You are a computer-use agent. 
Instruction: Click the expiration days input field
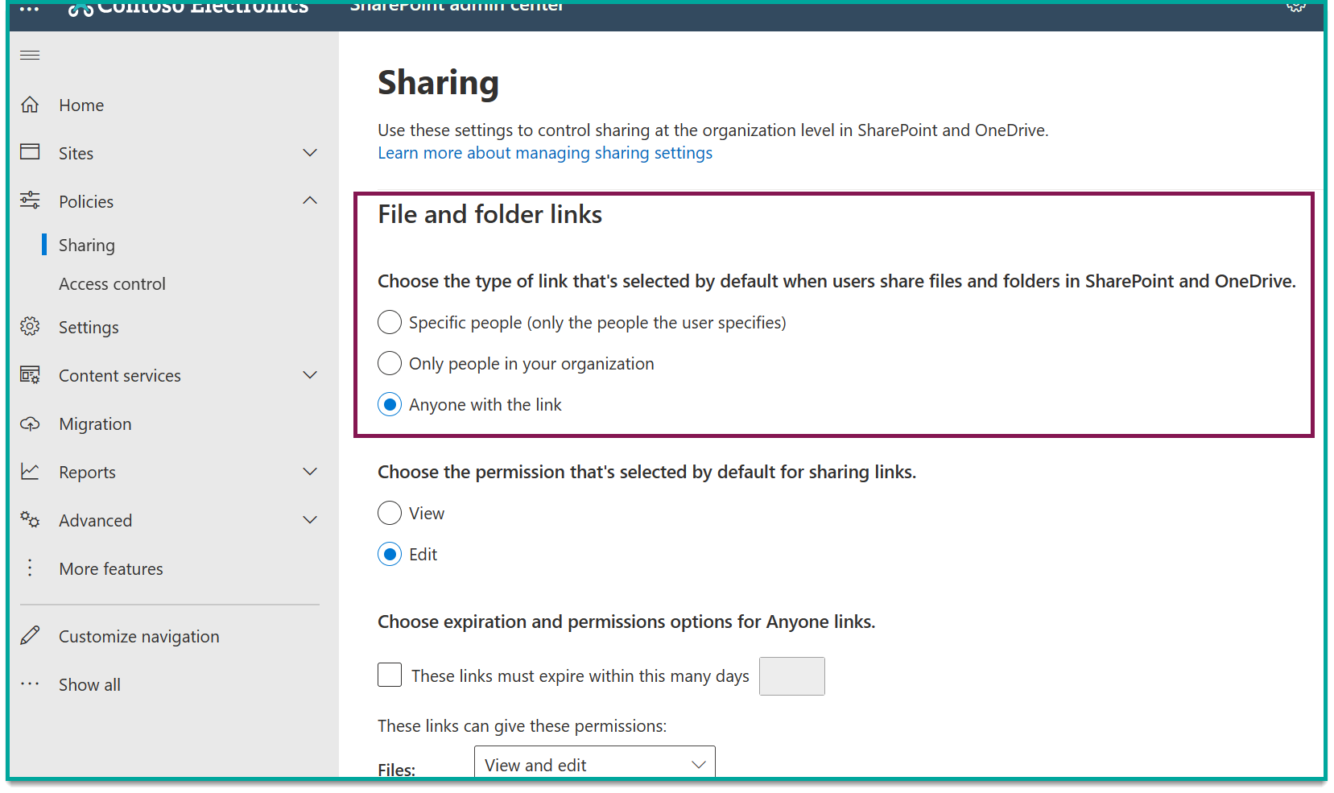point(791,675)
